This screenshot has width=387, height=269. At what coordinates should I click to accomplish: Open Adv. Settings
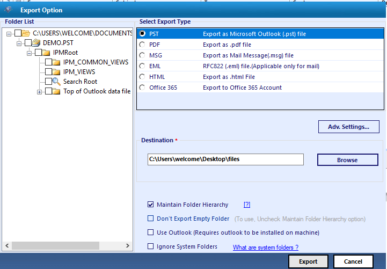point(348,127)
